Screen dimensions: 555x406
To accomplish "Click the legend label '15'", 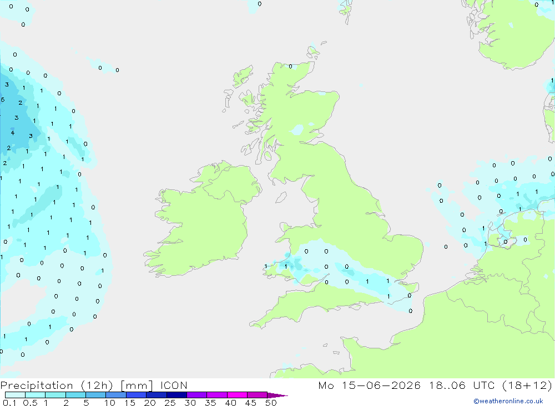I will point(130,403).
